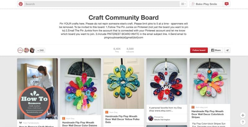Open the help question mark icon

(243, 122)
